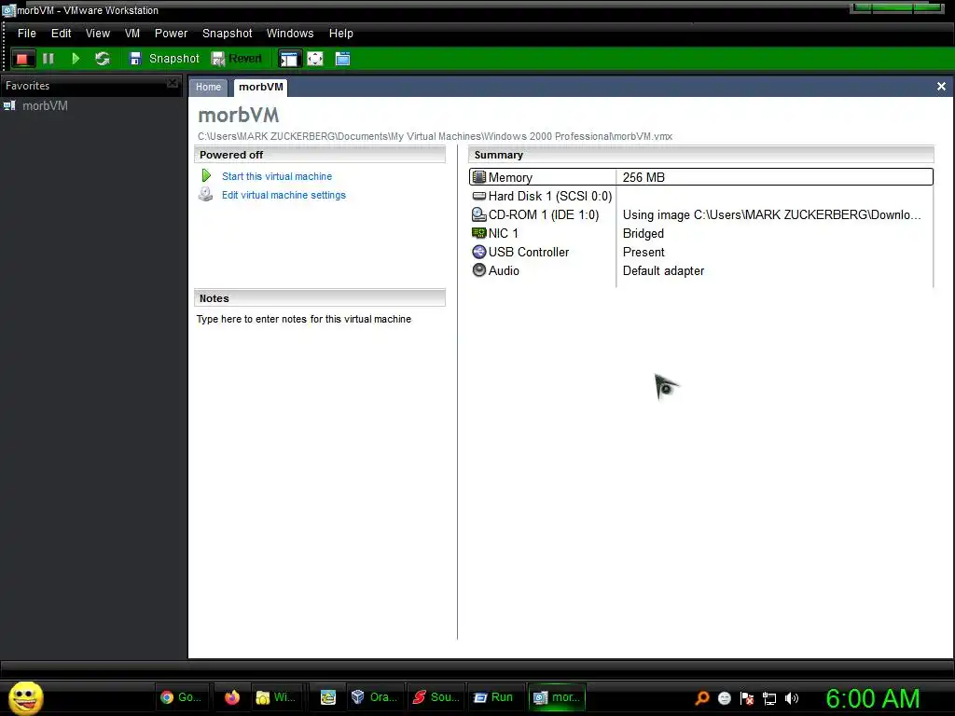Open Firefox from the taskbar
The image size is (955, 716).
(x=232, y=697)
